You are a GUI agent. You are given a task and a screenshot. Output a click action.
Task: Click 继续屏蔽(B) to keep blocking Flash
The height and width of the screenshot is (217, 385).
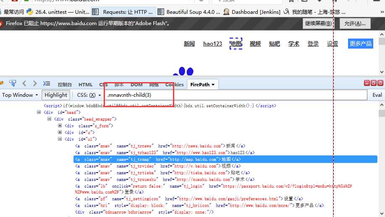pos(318,23)
